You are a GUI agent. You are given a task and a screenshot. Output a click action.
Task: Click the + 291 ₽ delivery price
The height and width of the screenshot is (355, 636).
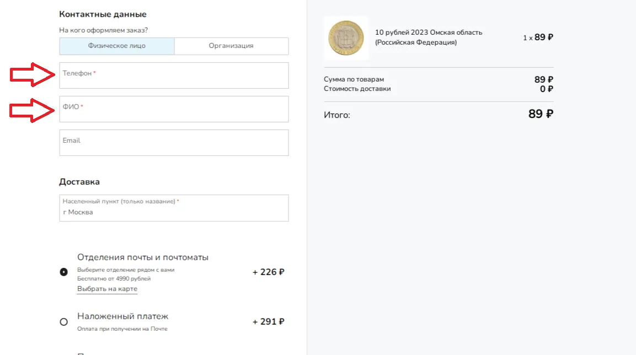[x=268, y=322]
